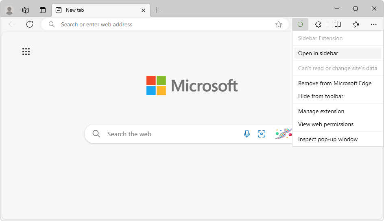
Task: Open the profile avatar menu
Action: (x=9, y=10)
